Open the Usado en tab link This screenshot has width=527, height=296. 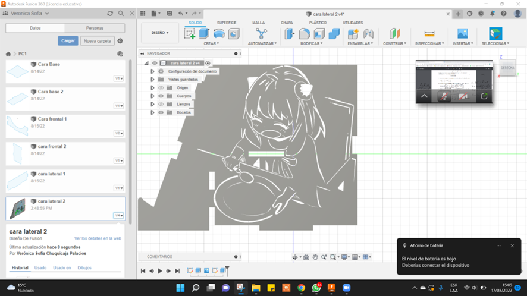62,268
